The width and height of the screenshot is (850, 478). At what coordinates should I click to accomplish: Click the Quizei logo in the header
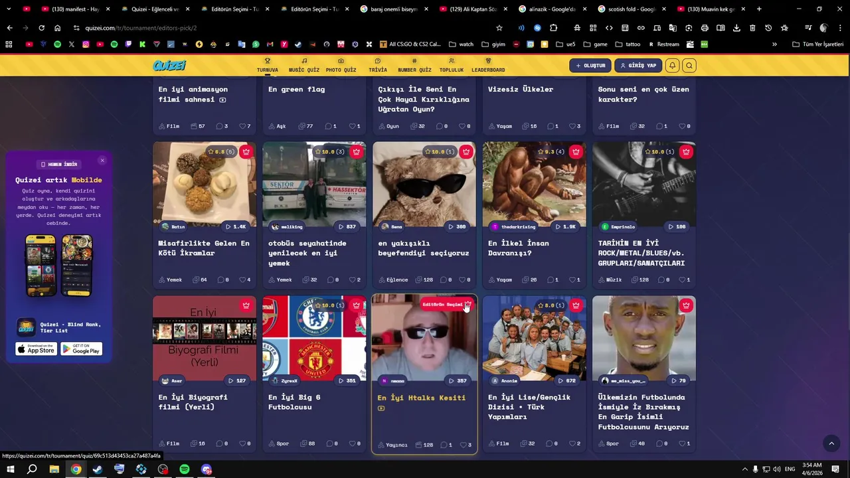tap(169, 65)
